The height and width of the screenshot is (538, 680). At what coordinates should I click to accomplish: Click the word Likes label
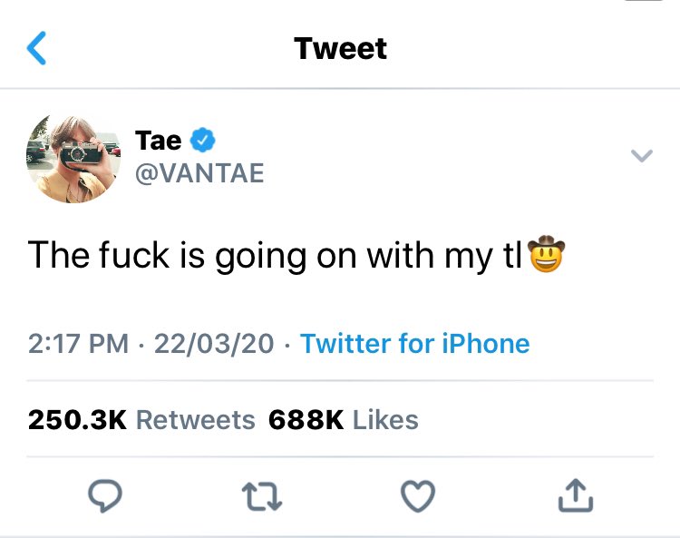pyautogui.click(x=385, y=420)
